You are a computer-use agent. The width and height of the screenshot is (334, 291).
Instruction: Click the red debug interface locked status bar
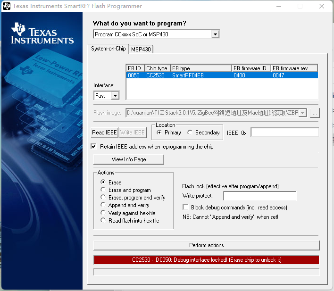[207, 260]
